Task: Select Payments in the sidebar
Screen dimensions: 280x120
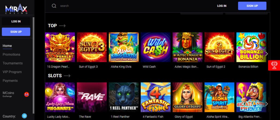Action: (x=10, y=81)
